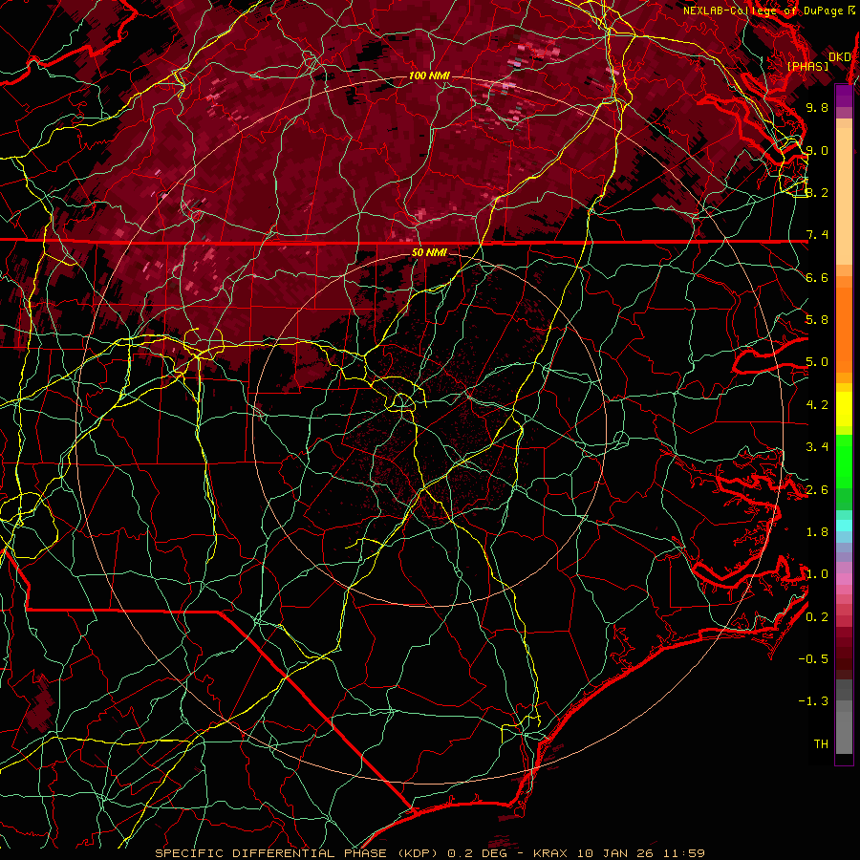Image resolution: width=860 pixels, height=860 pixels.
Task: Click the -1.3 scale value
Action: [x=813, y=701]
